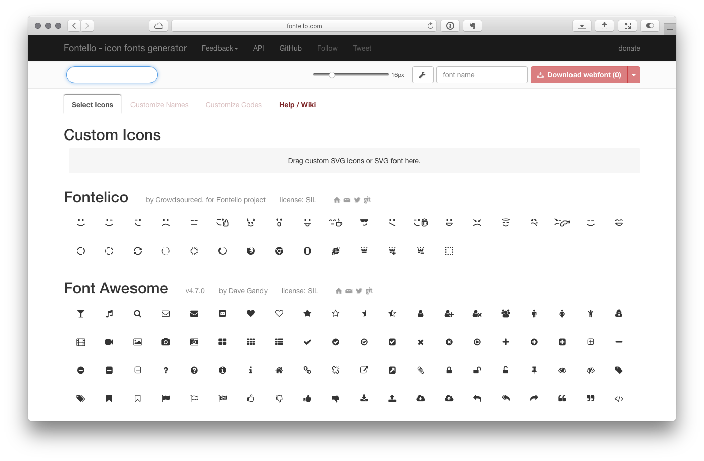704x461 pixels.
Task: Open the GitHub link in navbar
Action: [291, 48]
